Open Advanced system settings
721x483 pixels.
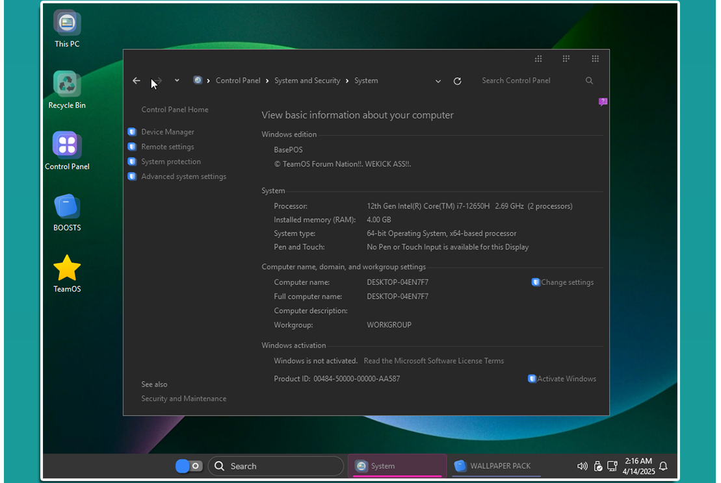click(x=183, y=177)
